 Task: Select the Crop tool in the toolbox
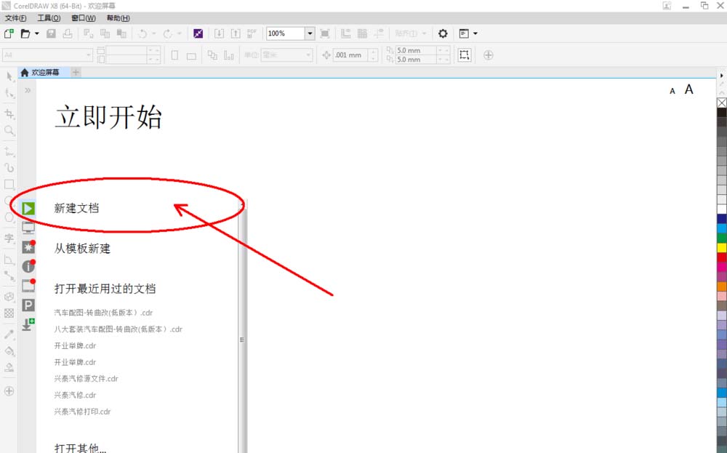coord(9,114)
